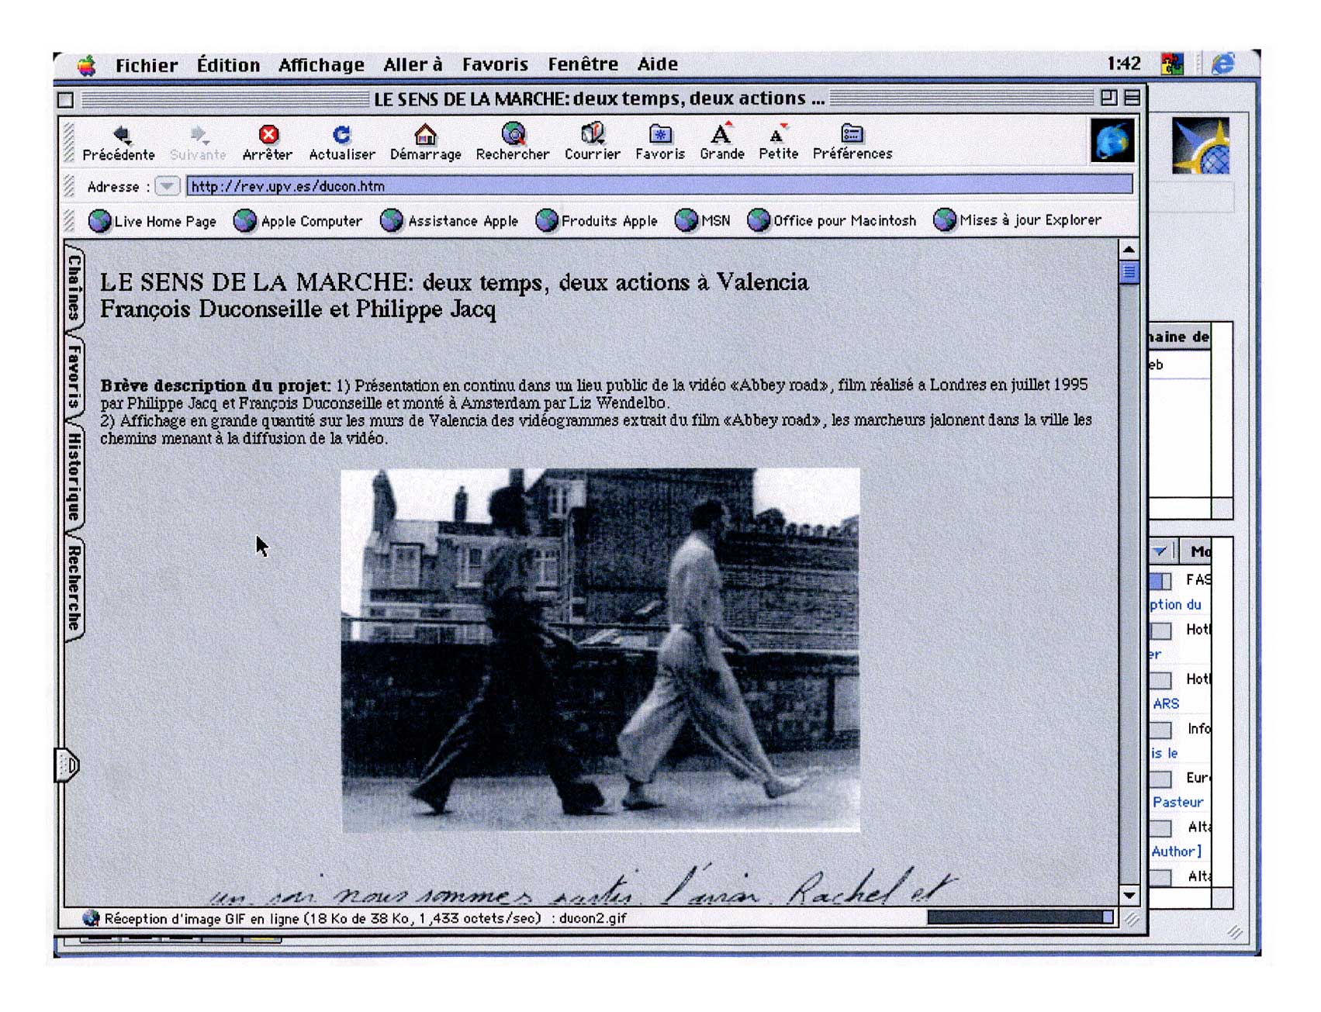This screenshot has height=1012, width=1321.
Task: Refresh page using Actualiser icon
Action: pos(341,135)
